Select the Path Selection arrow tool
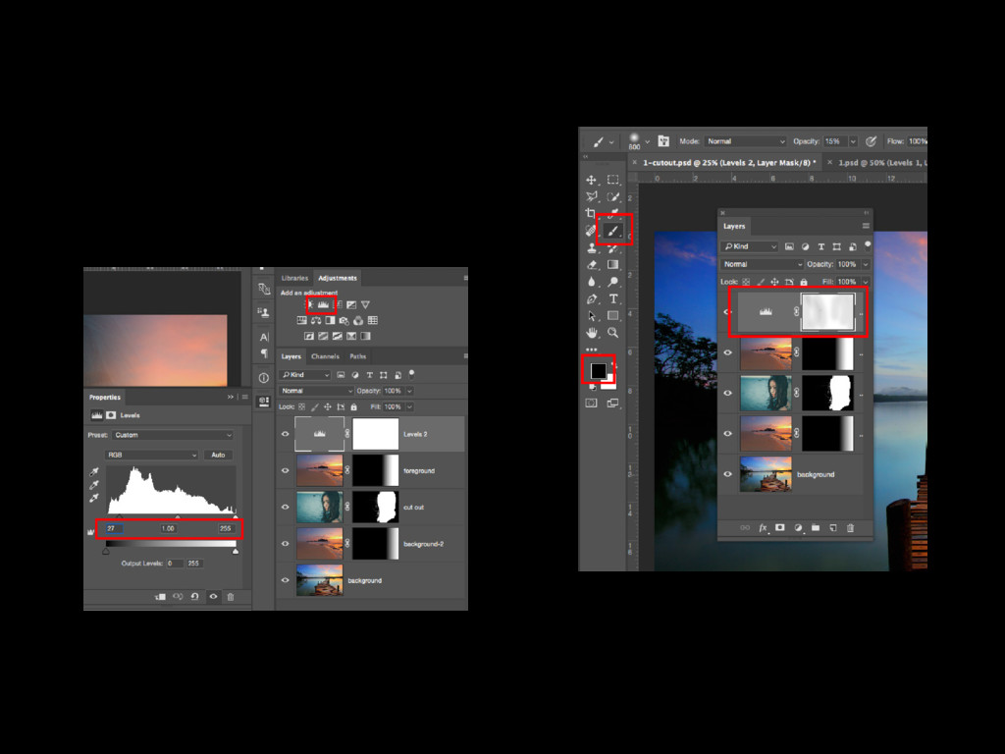This screenshot has height=754, width=1005. pyautogui.click(x=591, y=315)
